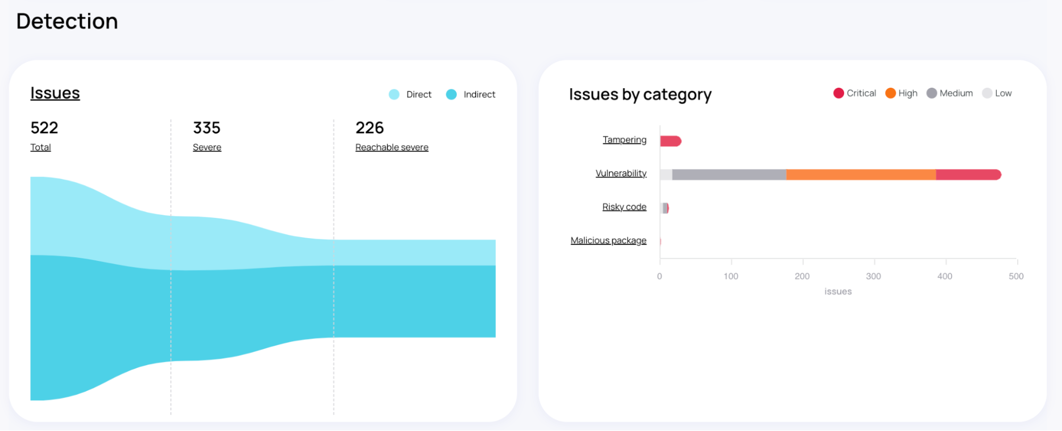Click the Direct legend label
1062x431 pixels.
(419, 95)
